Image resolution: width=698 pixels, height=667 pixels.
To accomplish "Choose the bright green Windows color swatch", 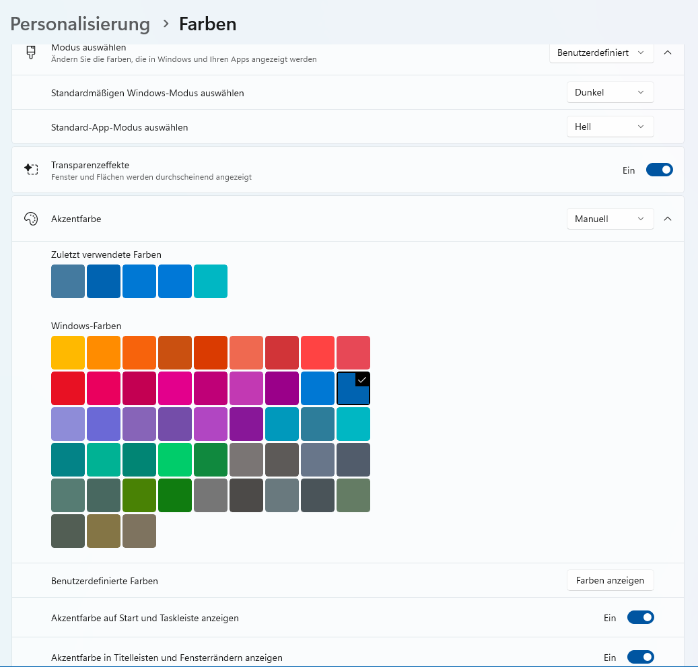I will pyautogui.click(x=175, y=460).
